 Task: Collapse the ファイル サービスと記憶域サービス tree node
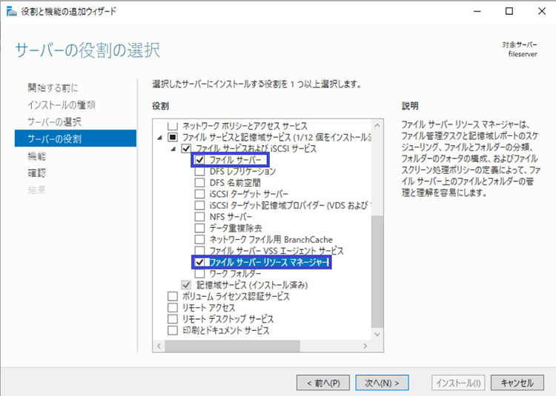[159, 138]
